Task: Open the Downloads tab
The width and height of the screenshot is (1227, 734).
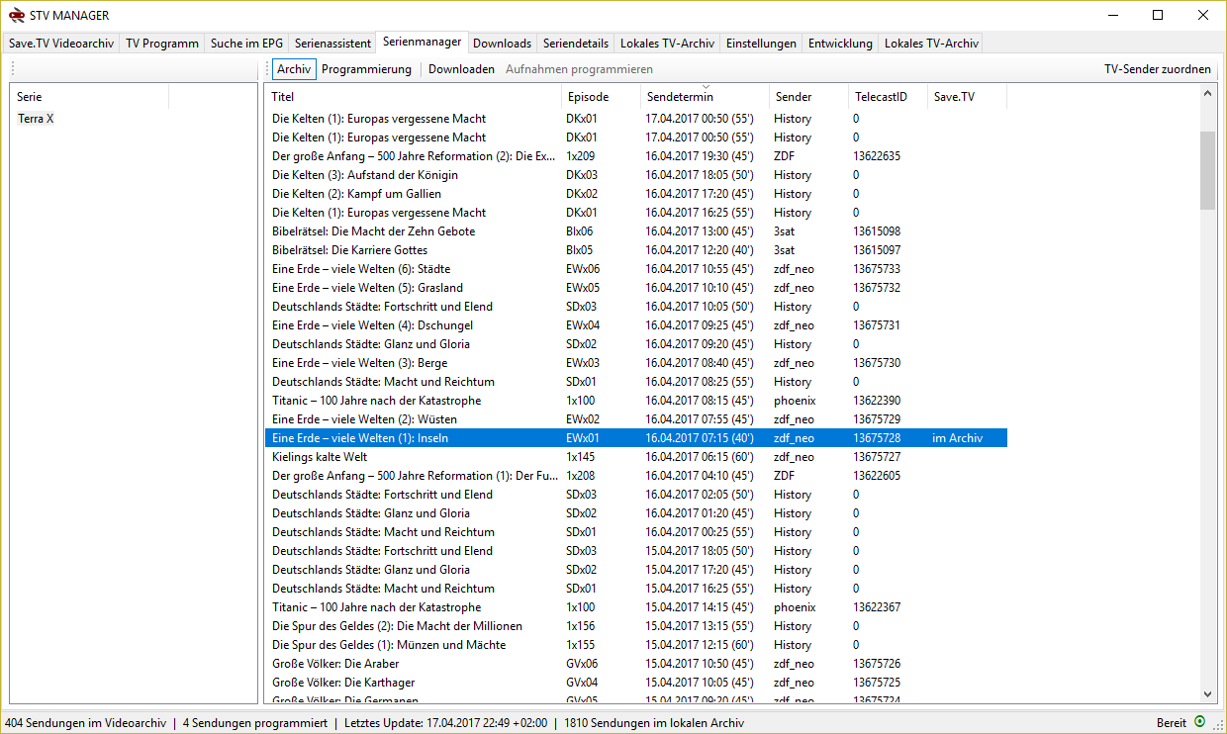Action: coord(502,44)
